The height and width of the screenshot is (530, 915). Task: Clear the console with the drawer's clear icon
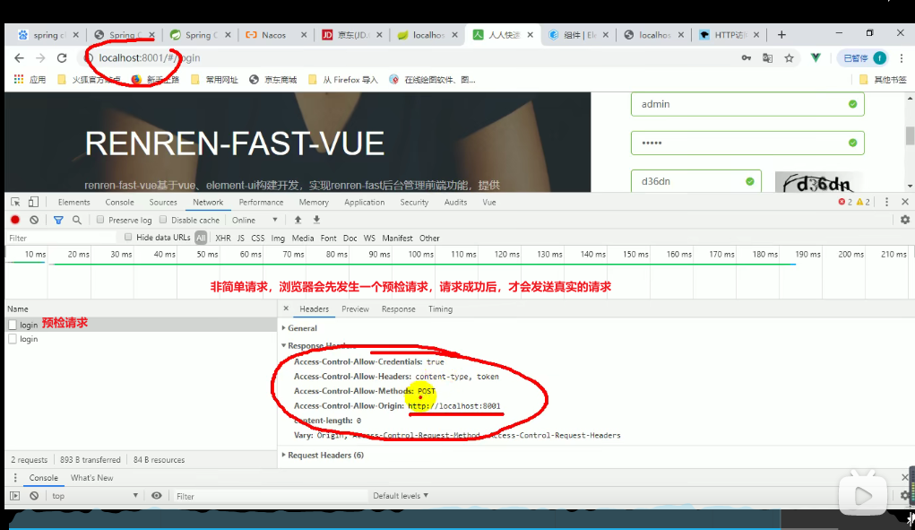pos(34,496)
